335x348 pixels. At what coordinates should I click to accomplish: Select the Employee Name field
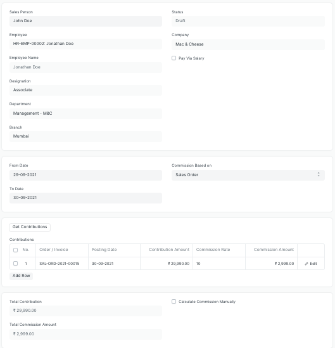tap(85, 67)
